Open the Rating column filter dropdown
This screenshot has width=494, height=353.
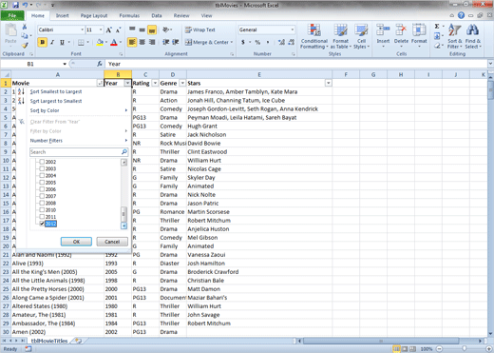coord(155,83)
